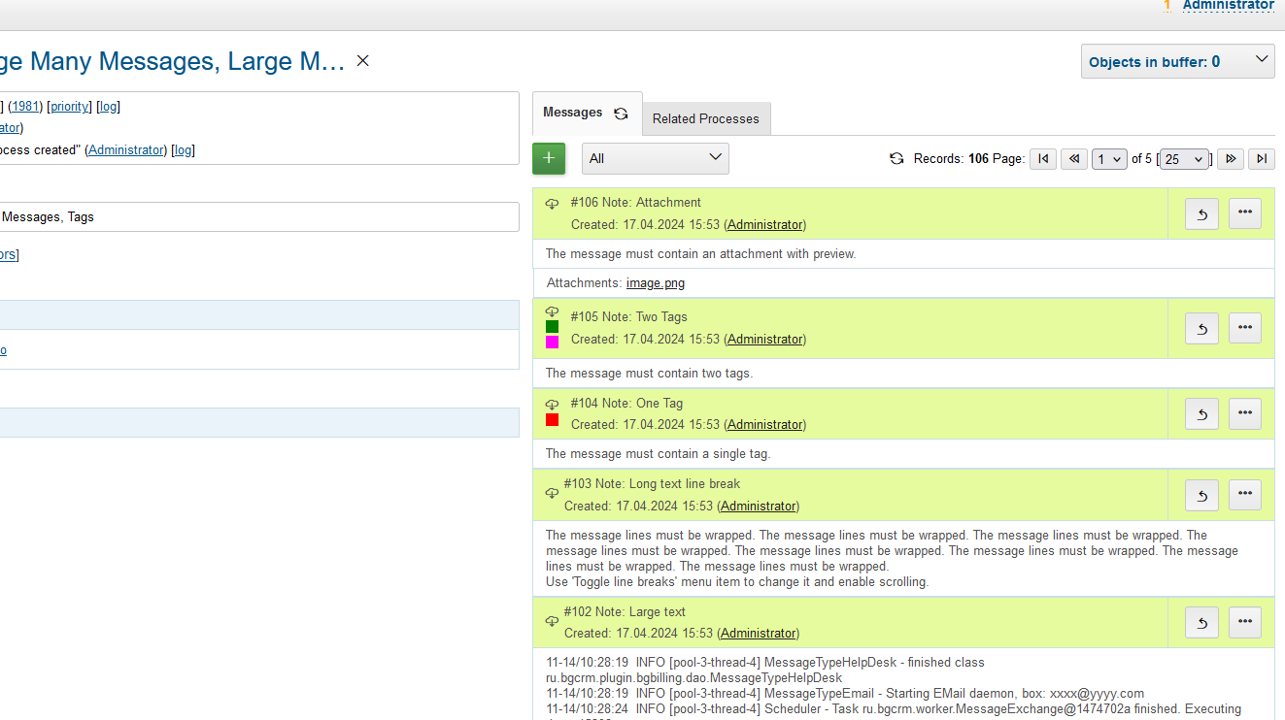Click the refresh icon beside Records count

coord(896,158)
